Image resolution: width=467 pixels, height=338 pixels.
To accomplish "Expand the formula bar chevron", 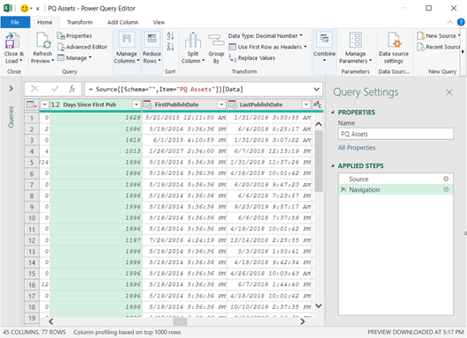I will coord(316,89).
